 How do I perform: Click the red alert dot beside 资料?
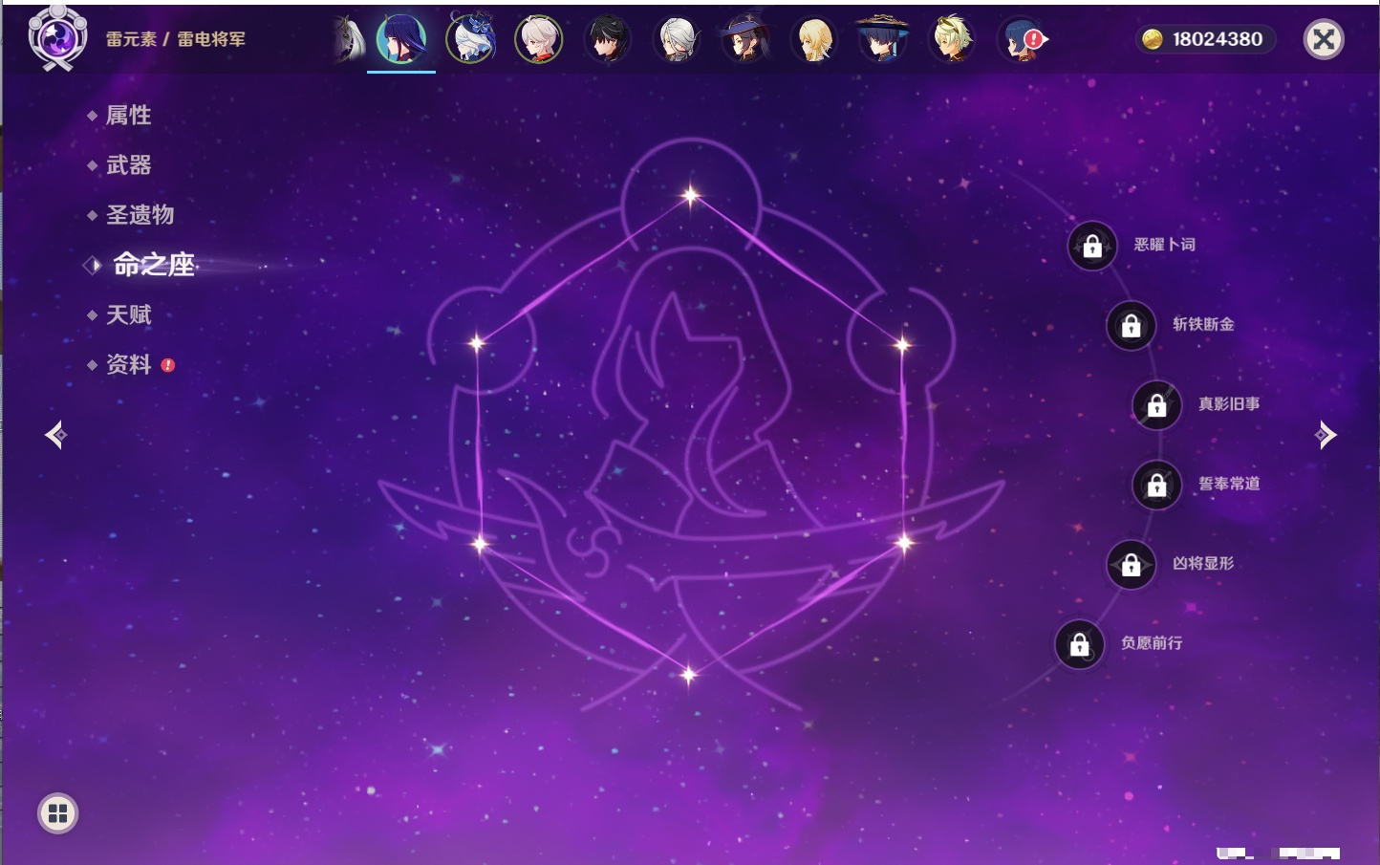[168, 365]
